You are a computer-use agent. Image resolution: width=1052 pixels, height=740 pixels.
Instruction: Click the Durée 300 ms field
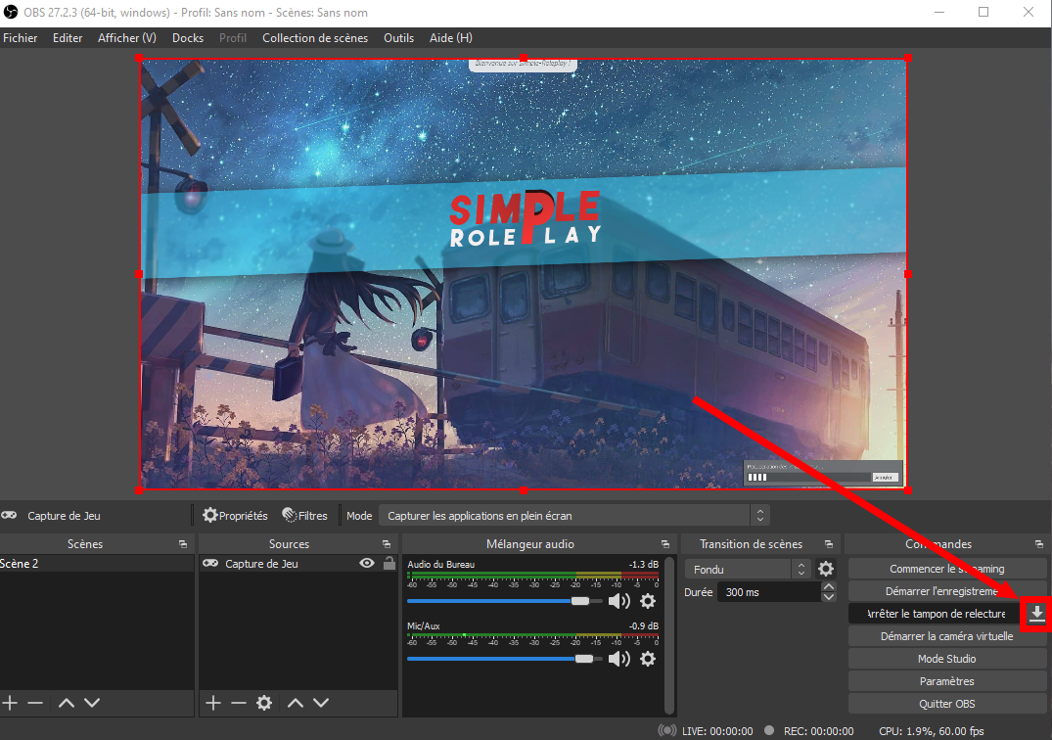click(x=769, y=592)
